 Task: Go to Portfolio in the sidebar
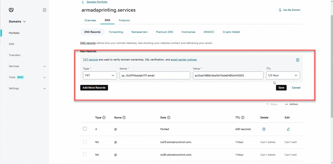14,33
